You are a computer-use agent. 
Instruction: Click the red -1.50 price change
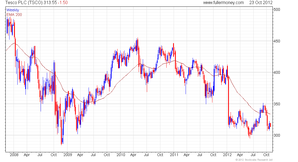click(63, 3)
